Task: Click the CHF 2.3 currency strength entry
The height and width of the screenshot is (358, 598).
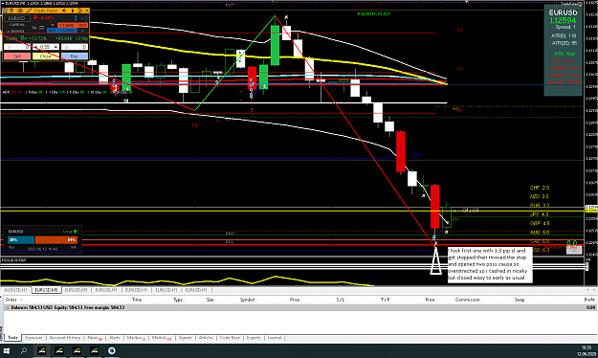Action: (x=540, y=188)
